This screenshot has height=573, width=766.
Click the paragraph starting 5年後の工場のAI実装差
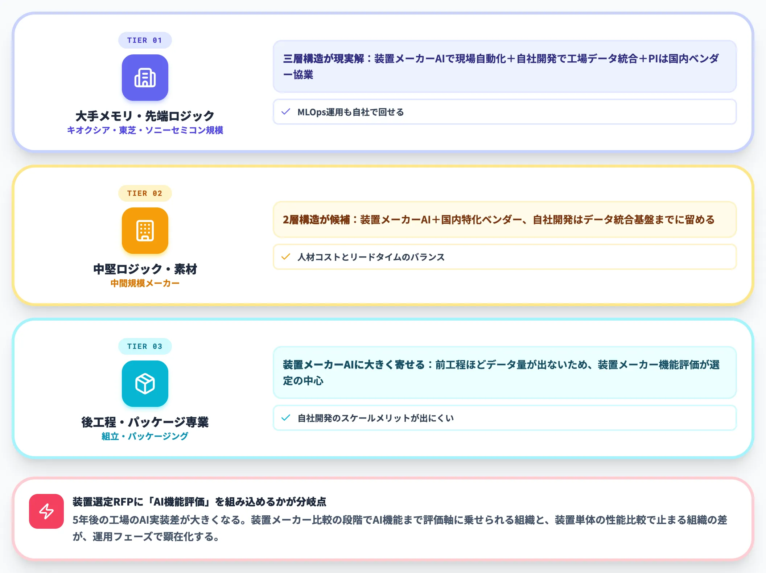[400, 528]
